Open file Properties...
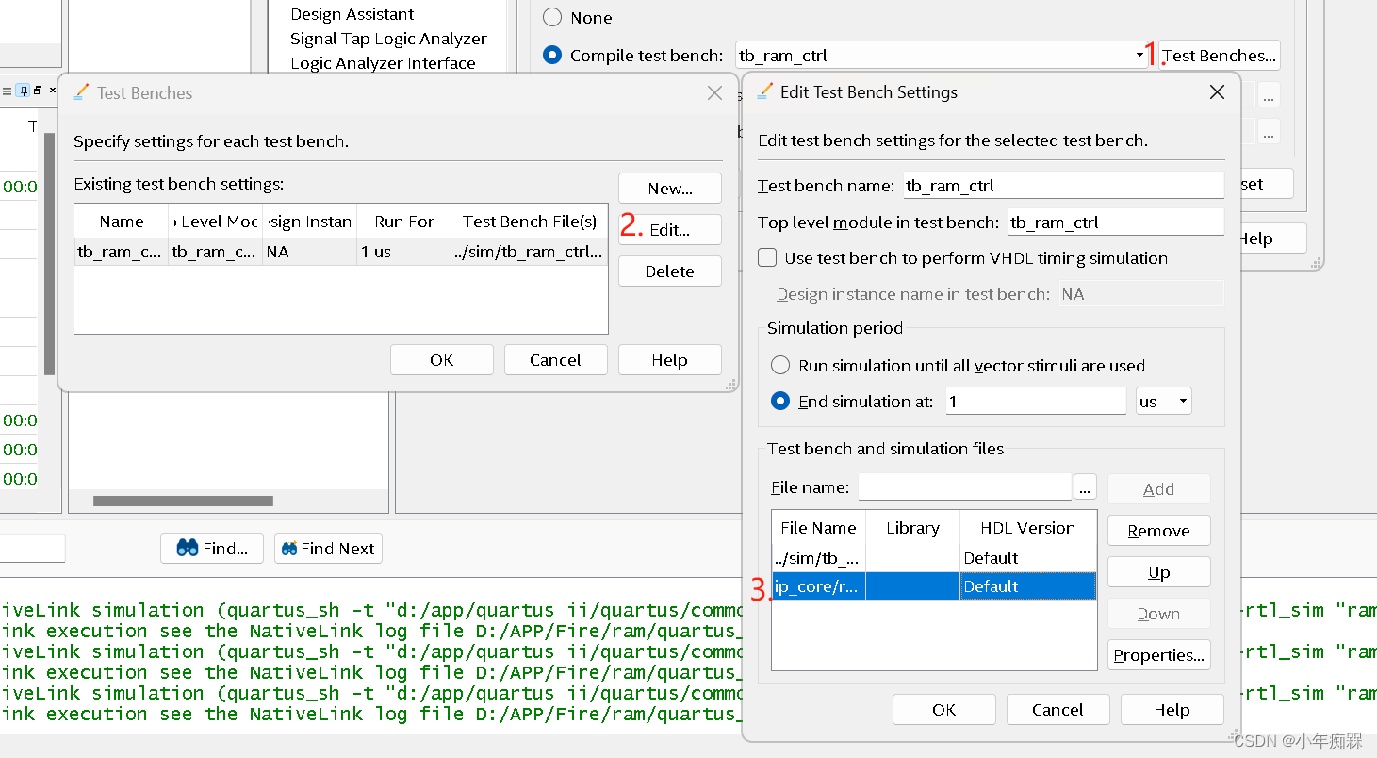 click(x=1159, y=655)
